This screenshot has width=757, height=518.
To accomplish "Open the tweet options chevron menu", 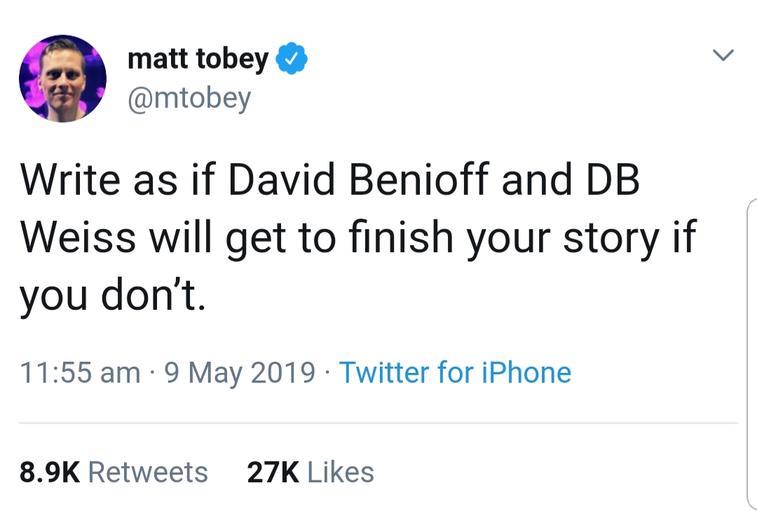I will [x=723, y=55].
